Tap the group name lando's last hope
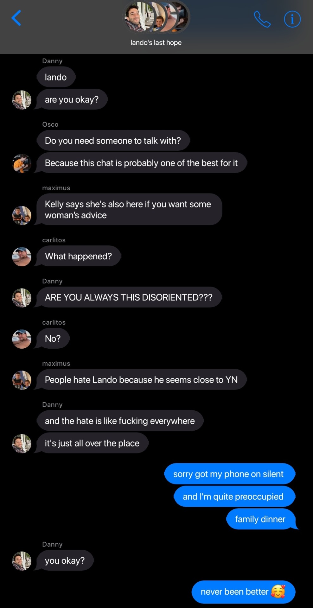The image size is (313, 608). pyautogui.click(x=156, y=42)
